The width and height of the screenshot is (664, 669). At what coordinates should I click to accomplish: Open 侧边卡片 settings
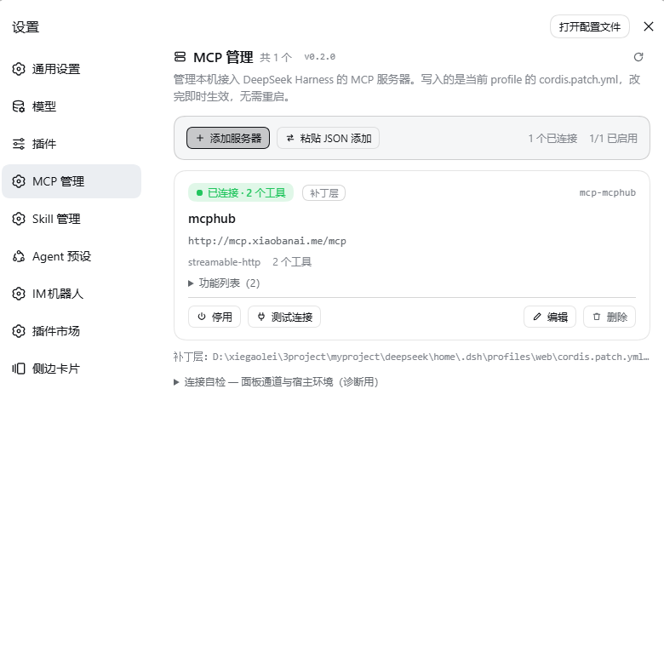72,369
